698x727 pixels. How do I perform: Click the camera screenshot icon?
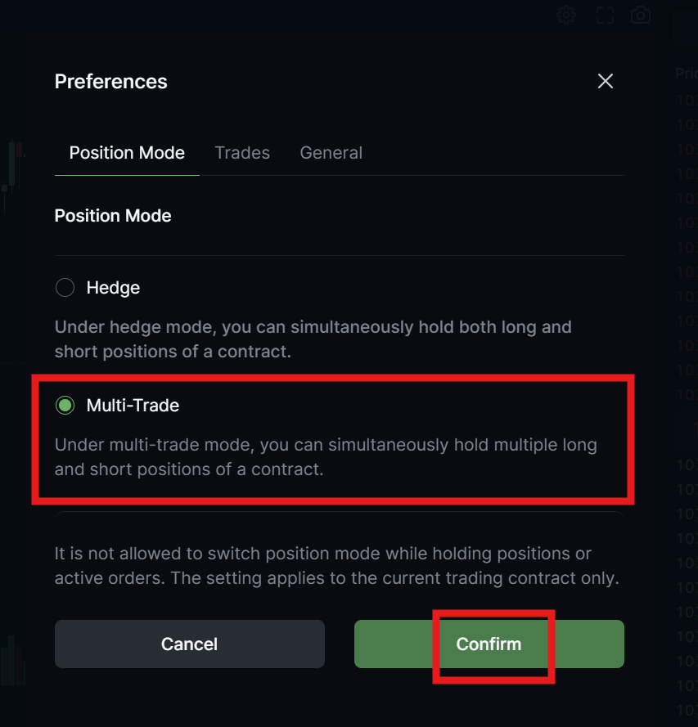pos(641,15)
